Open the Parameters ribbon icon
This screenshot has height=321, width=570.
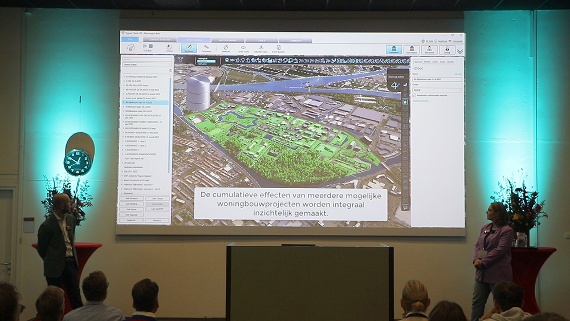point(206,48)
